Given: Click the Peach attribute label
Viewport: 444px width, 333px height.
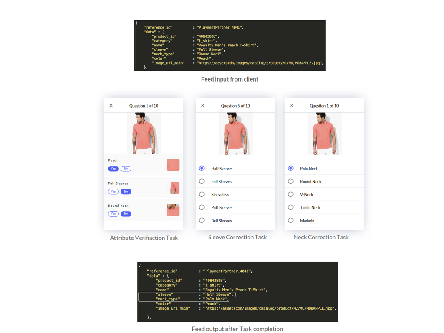Looking at the screenshot, I should tap(113, 160).
